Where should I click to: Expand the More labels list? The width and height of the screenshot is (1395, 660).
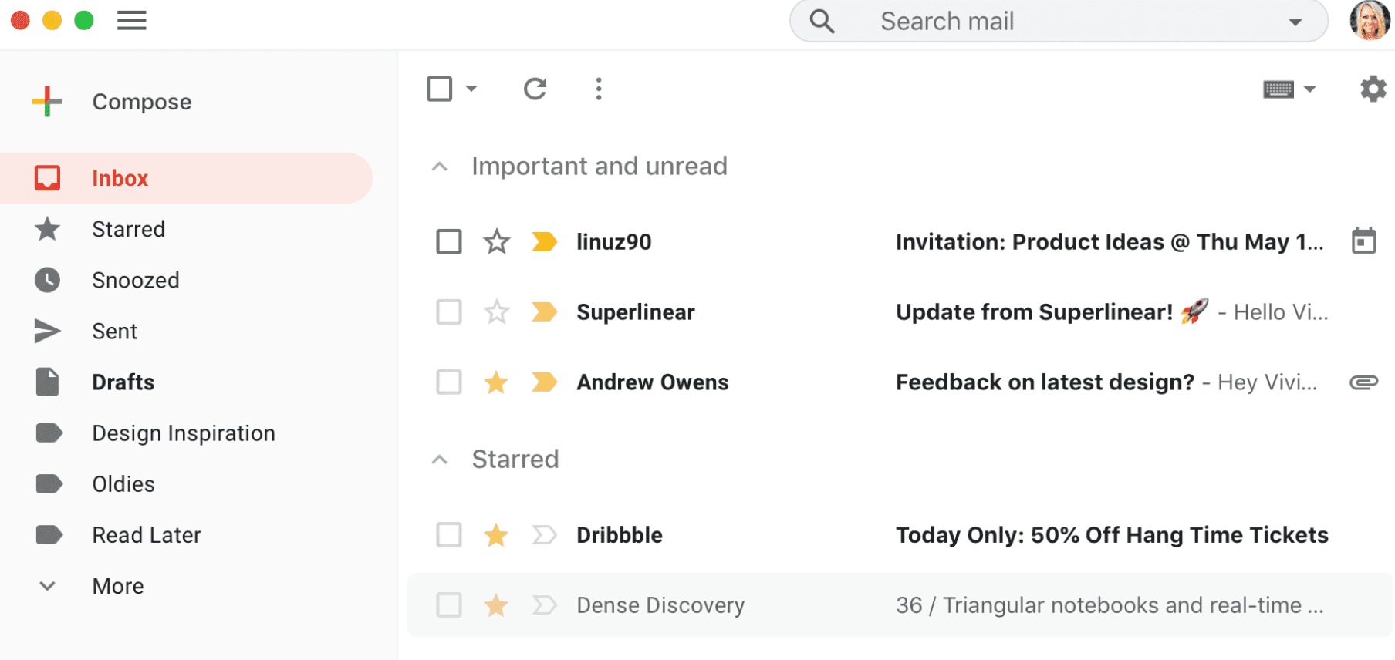click(117, 586)
